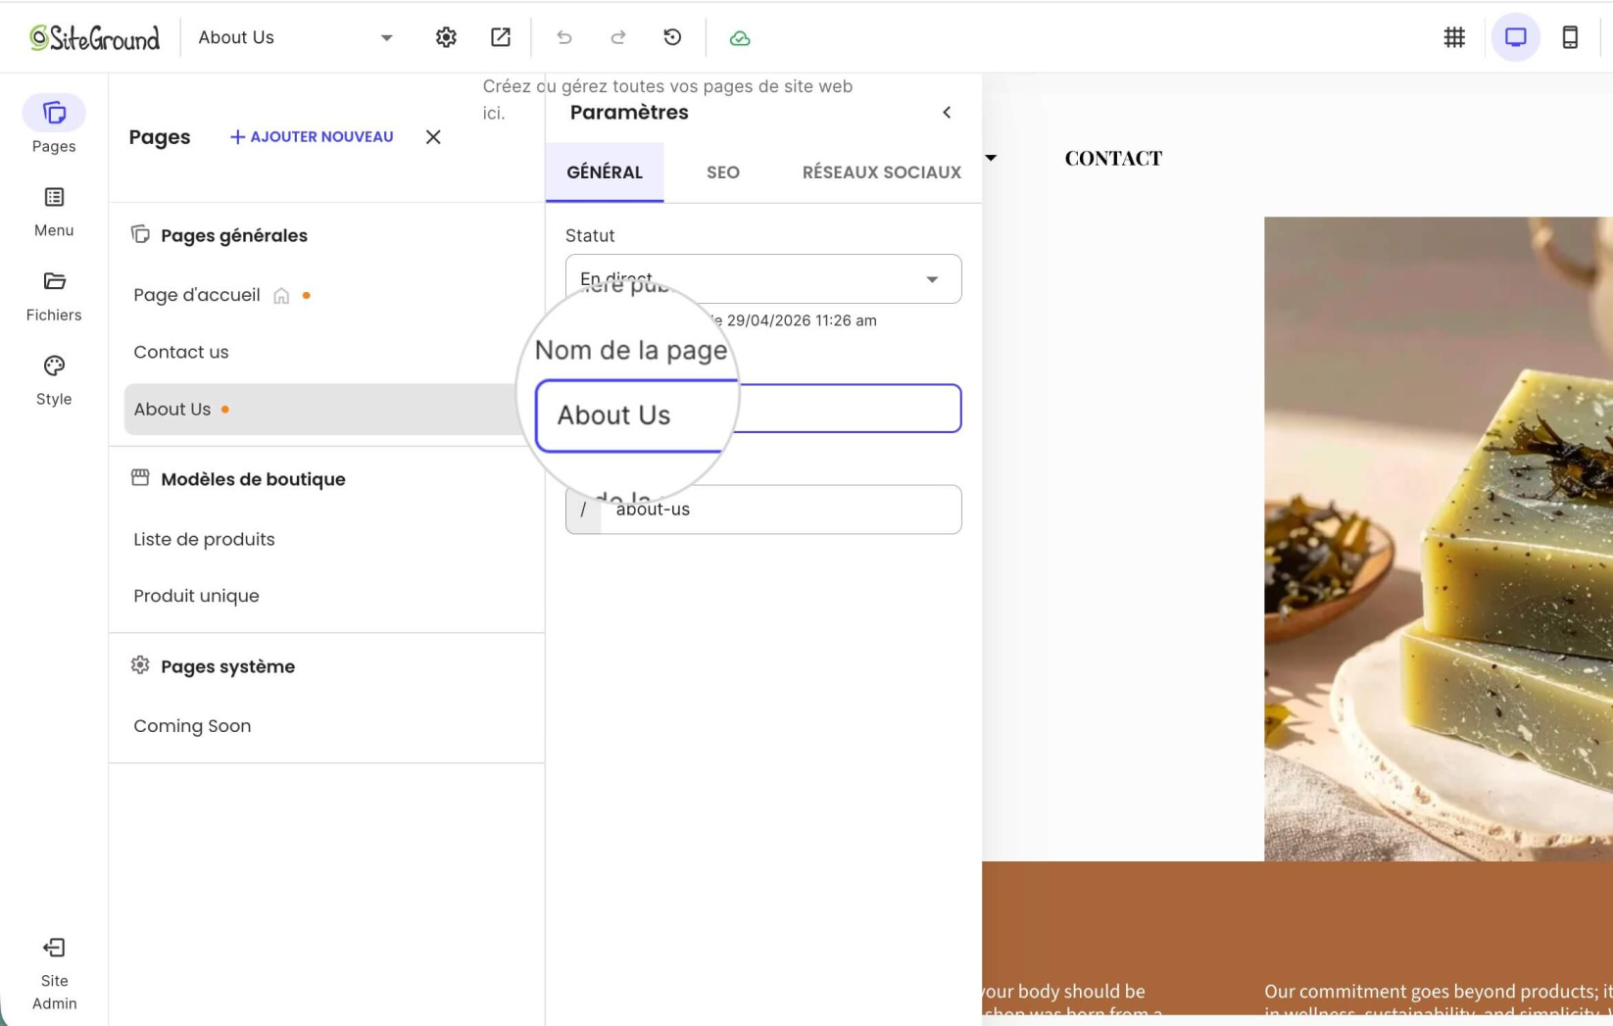Open Produit unique template
1613x1026 pixels.
(196, 596)
